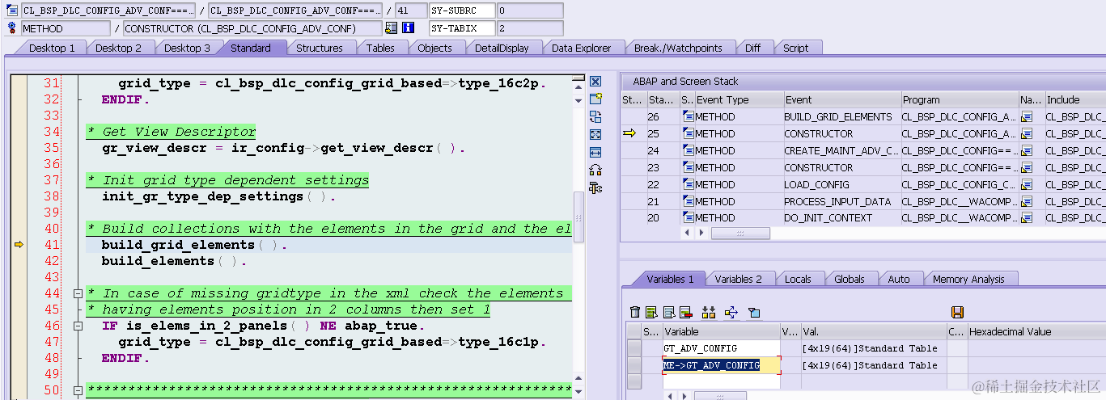Click the SY-SUBRC variable field
This screenshot has height=400, width=1106.
[461, 11]
